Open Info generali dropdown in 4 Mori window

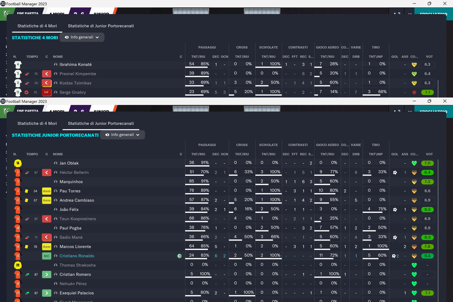[x=82, y=37]
